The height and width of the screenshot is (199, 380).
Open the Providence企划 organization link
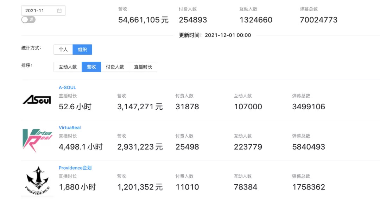75,168
